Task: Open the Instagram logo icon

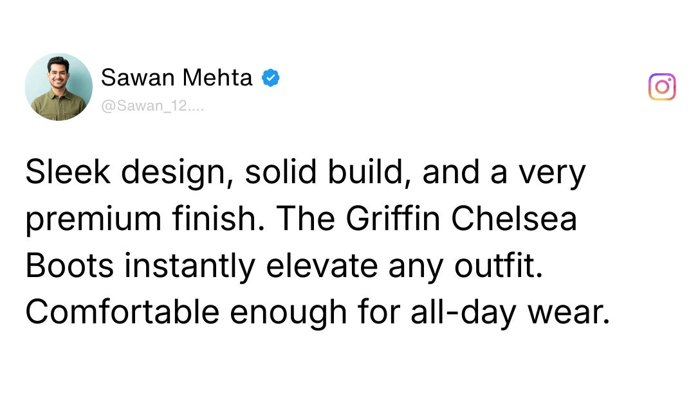Action: click(x=662, y=87)
